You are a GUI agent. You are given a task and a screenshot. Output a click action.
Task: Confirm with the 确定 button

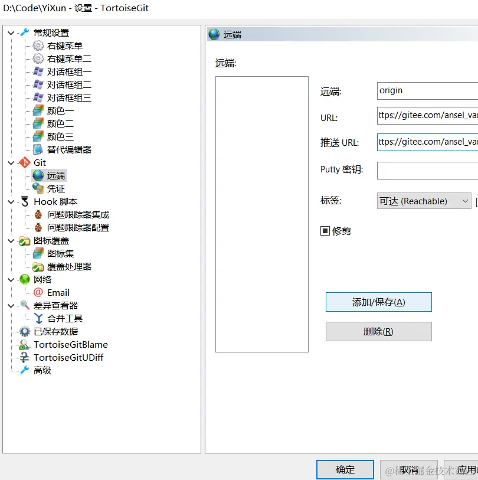coord(345,469)
